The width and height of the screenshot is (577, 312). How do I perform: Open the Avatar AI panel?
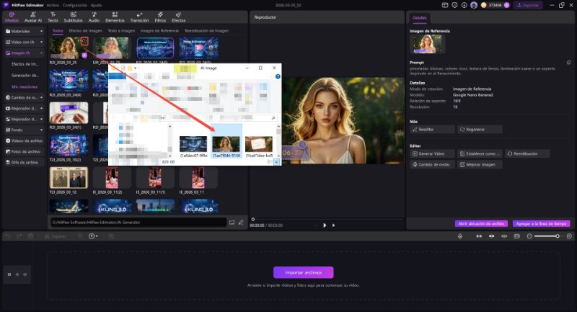point(33,17)
